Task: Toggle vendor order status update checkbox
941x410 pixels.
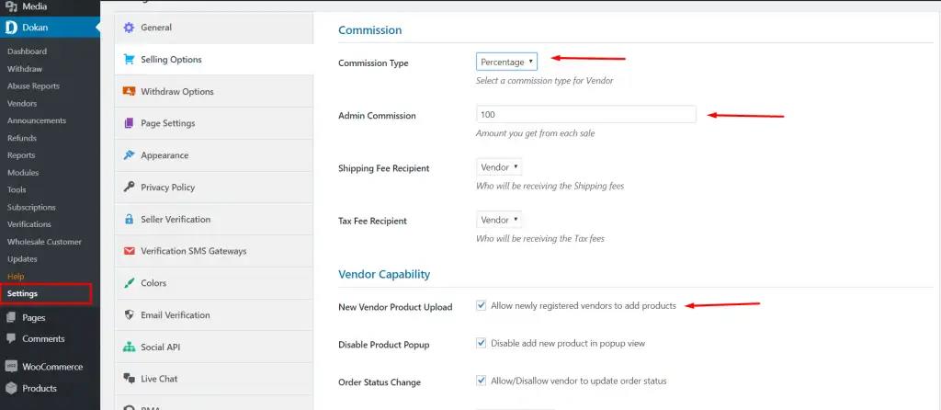Action: [482, 381]
